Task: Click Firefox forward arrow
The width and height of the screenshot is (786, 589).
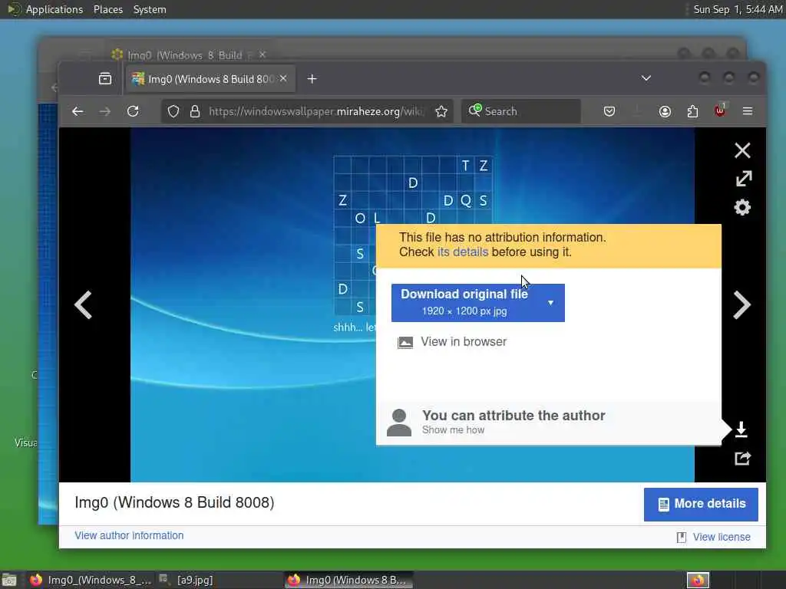Action: point(104,111)
